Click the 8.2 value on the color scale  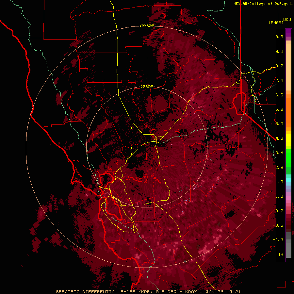click(279, 66)
